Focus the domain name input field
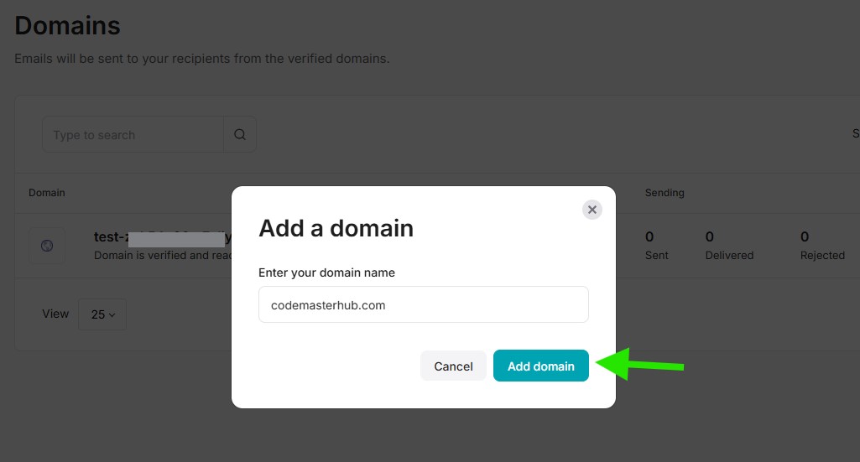Image resolution: width=860 pixels, height=462 pixels. (423, 305)
